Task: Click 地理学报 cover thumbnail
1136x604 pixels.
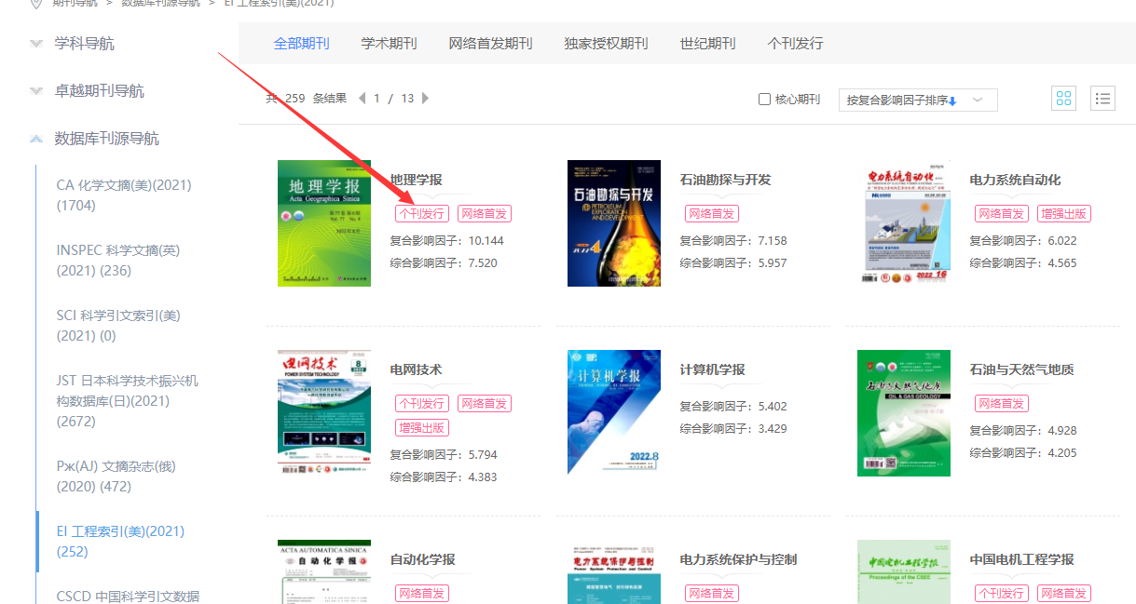Action: tap(323, 223)
